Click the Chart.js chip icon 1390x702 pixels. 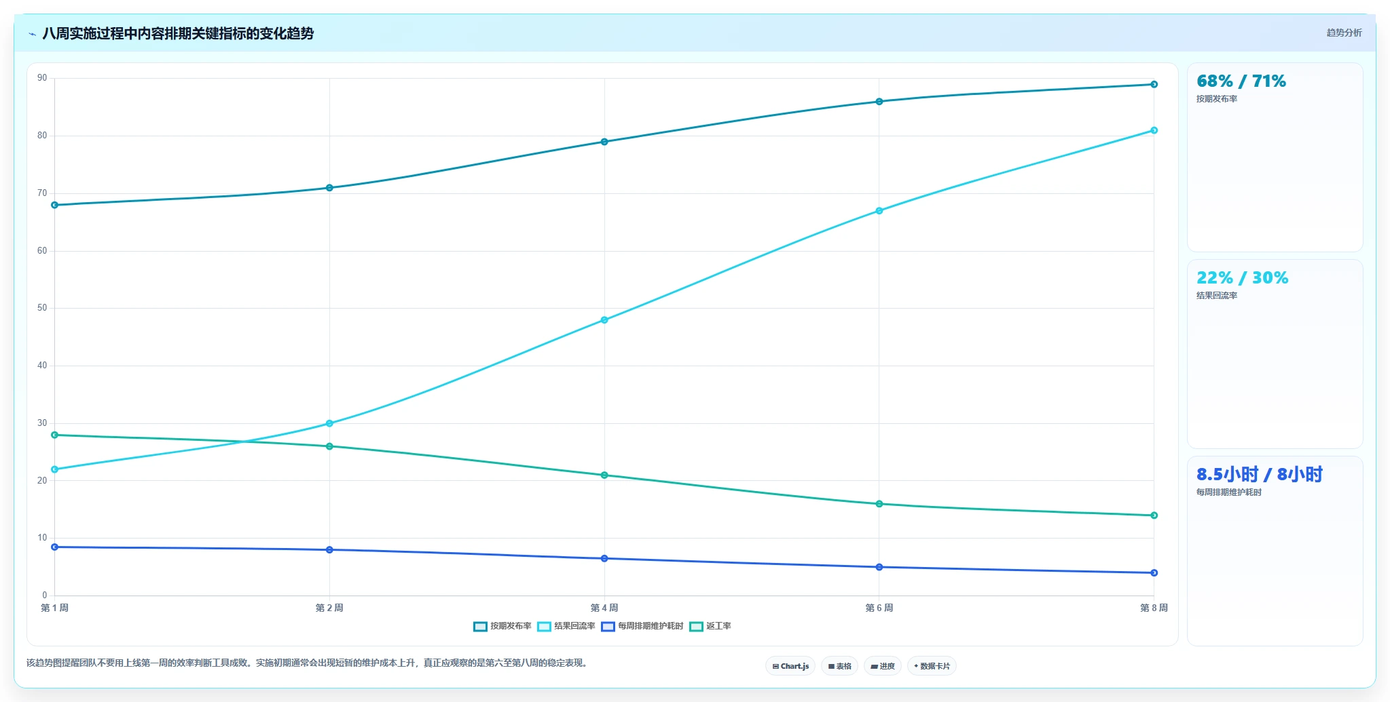(x=775, y=667)
